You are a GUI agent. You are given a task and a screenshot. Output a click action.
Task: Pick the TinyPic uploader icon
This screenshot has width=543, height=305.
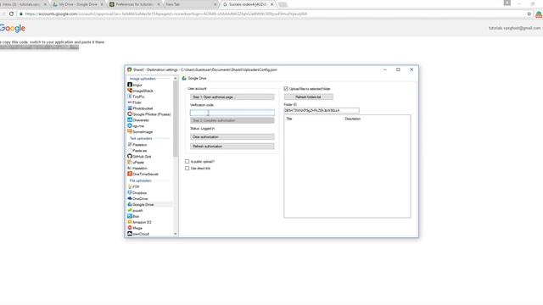point(130,97)
